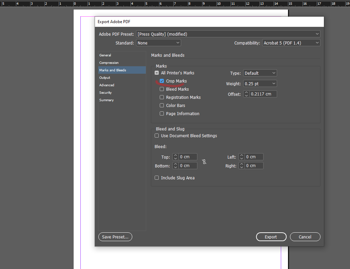Open the Adobe PDF Preset dropdown
350x269 pixels.
228,34
